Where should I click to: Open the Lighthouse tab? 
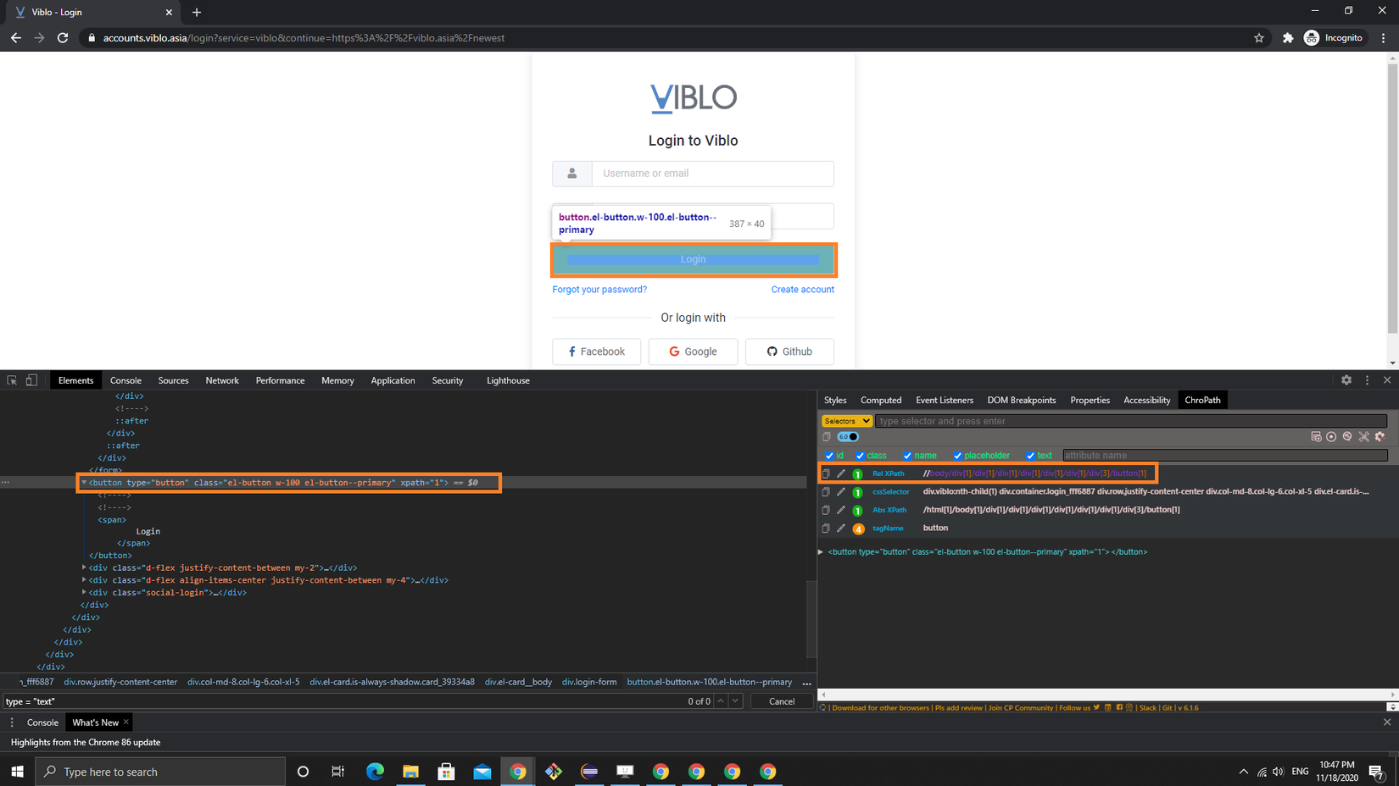[x=508, y=380]
